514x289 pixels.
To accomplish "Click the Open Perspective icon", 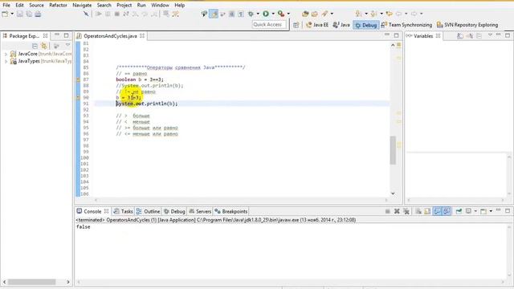I will 296,25.
